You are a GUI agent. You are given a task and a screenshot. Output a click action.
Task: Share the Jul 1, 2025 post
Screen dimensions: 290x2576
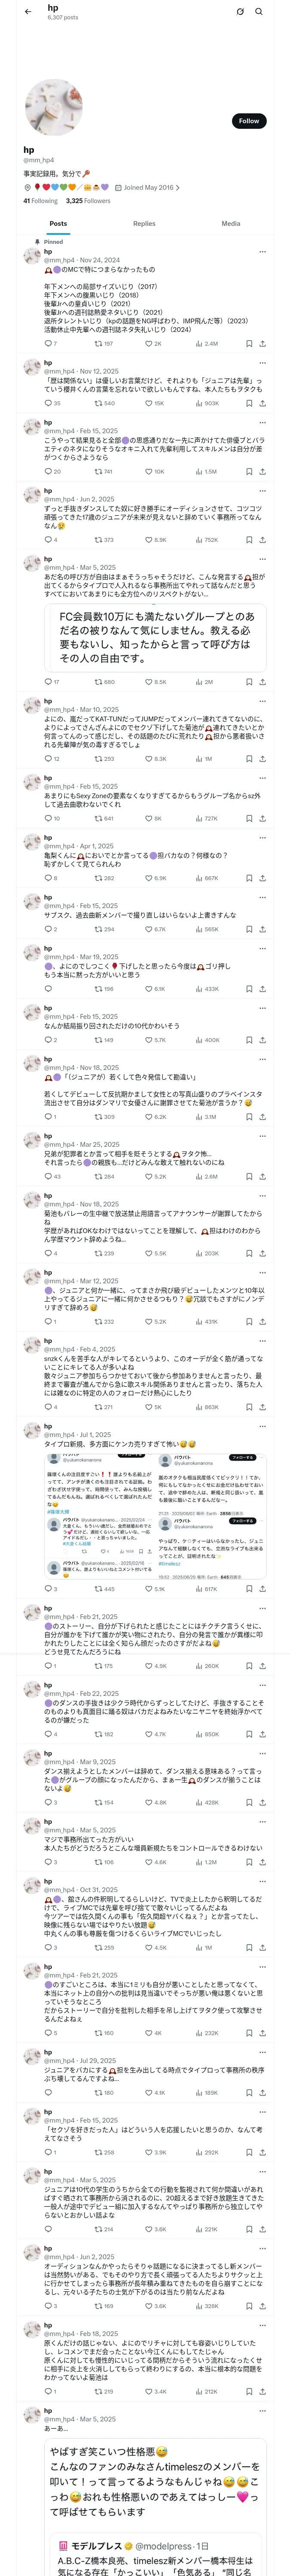pos(262,1589)
